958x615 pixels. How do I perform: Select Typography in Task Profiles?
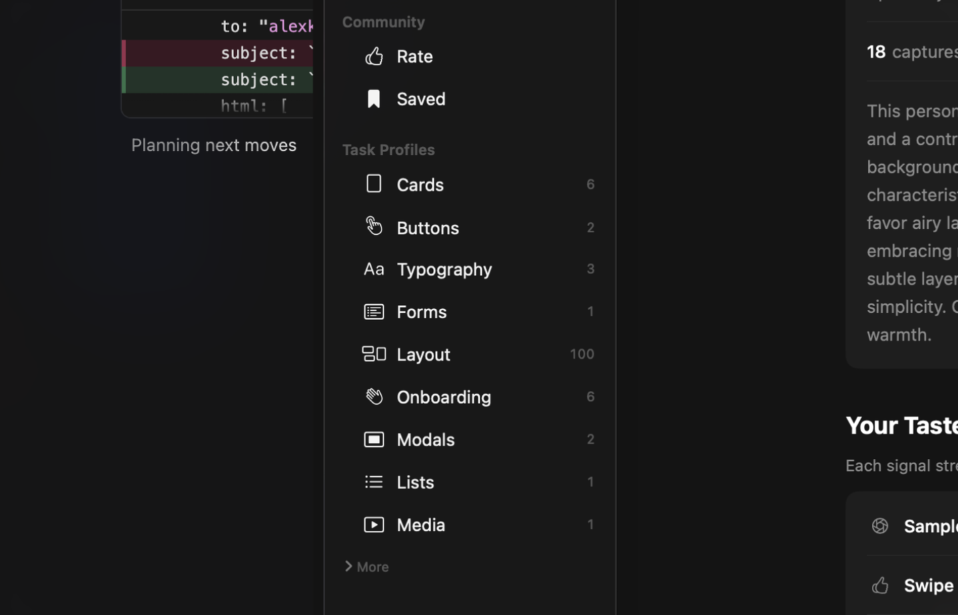(x=444, y=269)
